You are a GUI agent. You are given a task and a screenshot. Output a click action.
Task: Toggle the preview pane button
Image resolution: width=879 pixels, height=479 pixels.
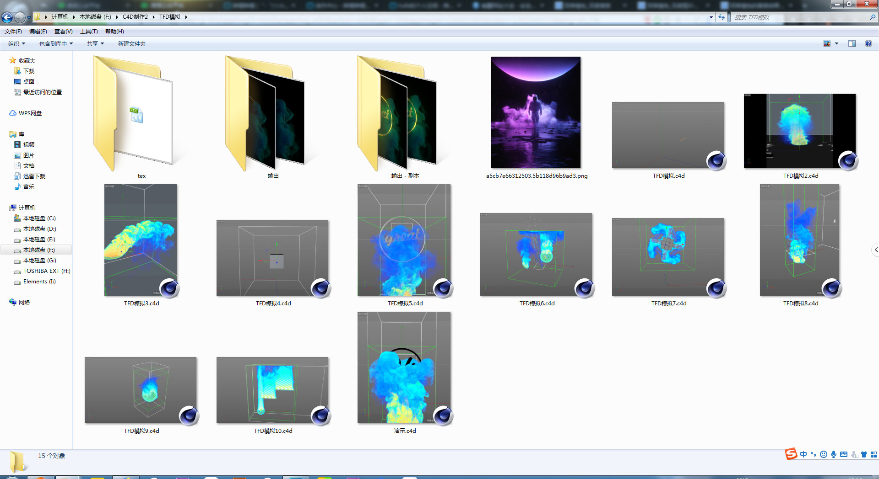pyautogui.click(x=852, y=43)
